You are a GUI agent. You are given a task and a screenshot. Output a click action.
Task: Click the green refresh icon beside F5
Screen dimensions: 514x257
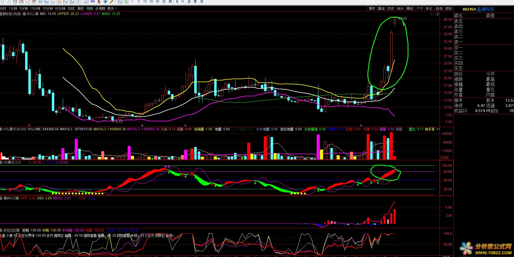tap(126, 2)
